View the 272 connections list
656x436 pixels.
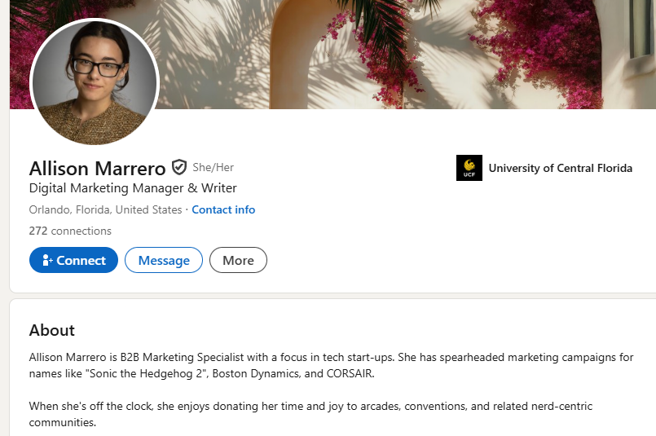pos(70,231)
